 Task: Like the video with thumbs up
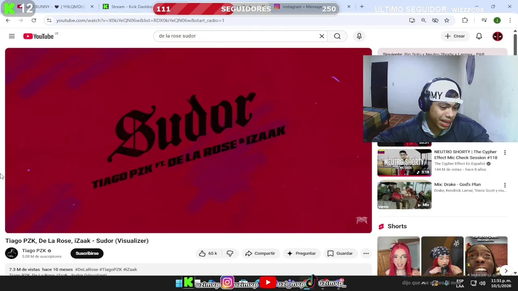point(208,253)
